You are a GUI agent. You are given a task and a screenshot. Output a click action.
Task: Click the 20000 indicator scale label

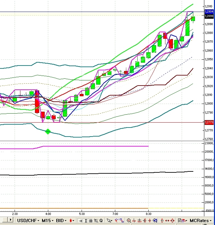pyautogui.click(x=209, y=152)
